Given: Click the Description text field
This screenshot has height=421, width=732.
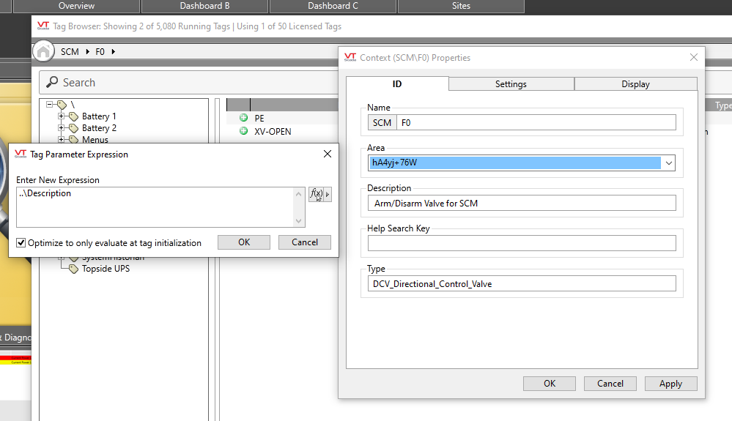Looking at the screenshot, I should pyautogui.click(x=522, y=203).
